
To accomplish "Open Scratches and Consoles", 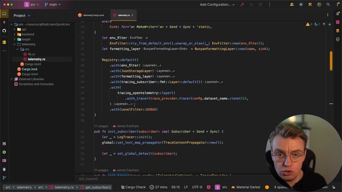I will pyautogui.click(x=36, y=84).
